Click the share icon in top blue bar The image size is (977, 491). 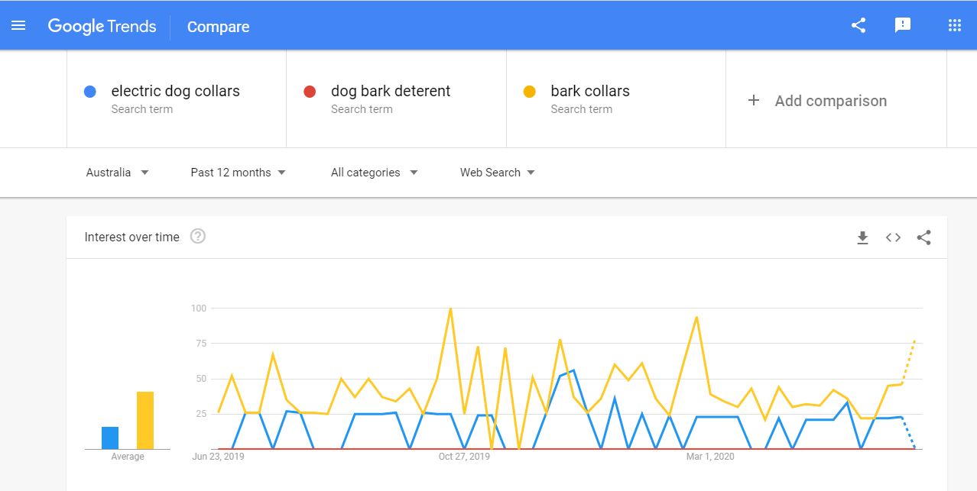pyautogui.click(x=858, y=24)
